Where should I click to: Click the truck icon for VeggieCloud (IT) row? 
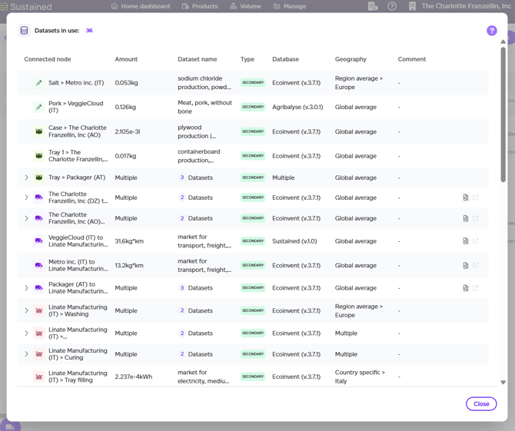38,241
